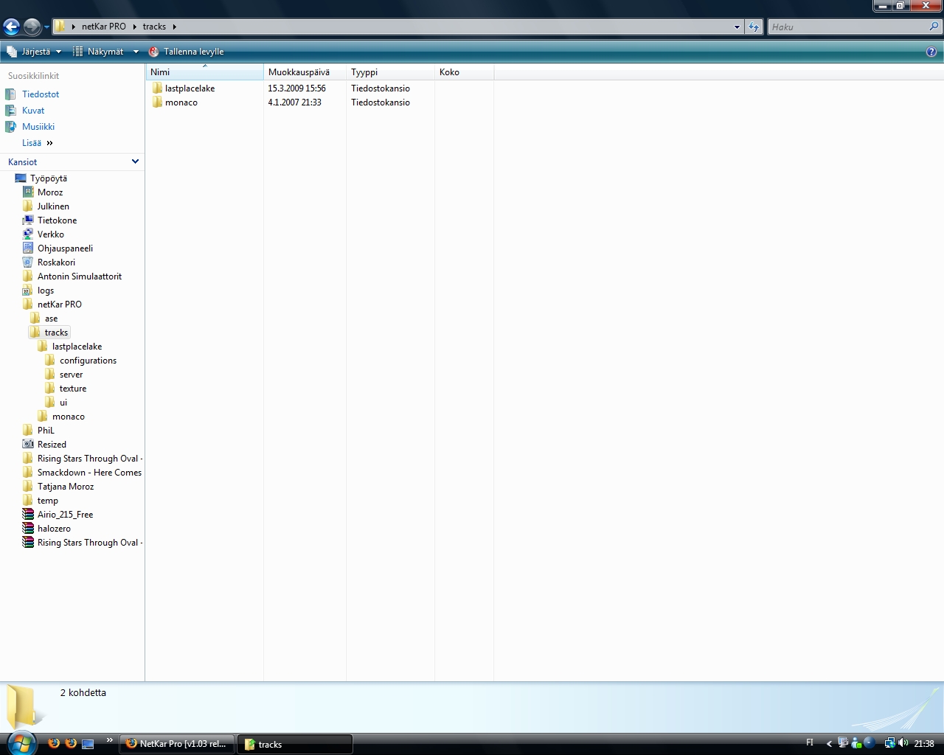This screenshot has height=755, width=944.
Task: Click the tracks breadcrumb segment
Action: point(154,27)
